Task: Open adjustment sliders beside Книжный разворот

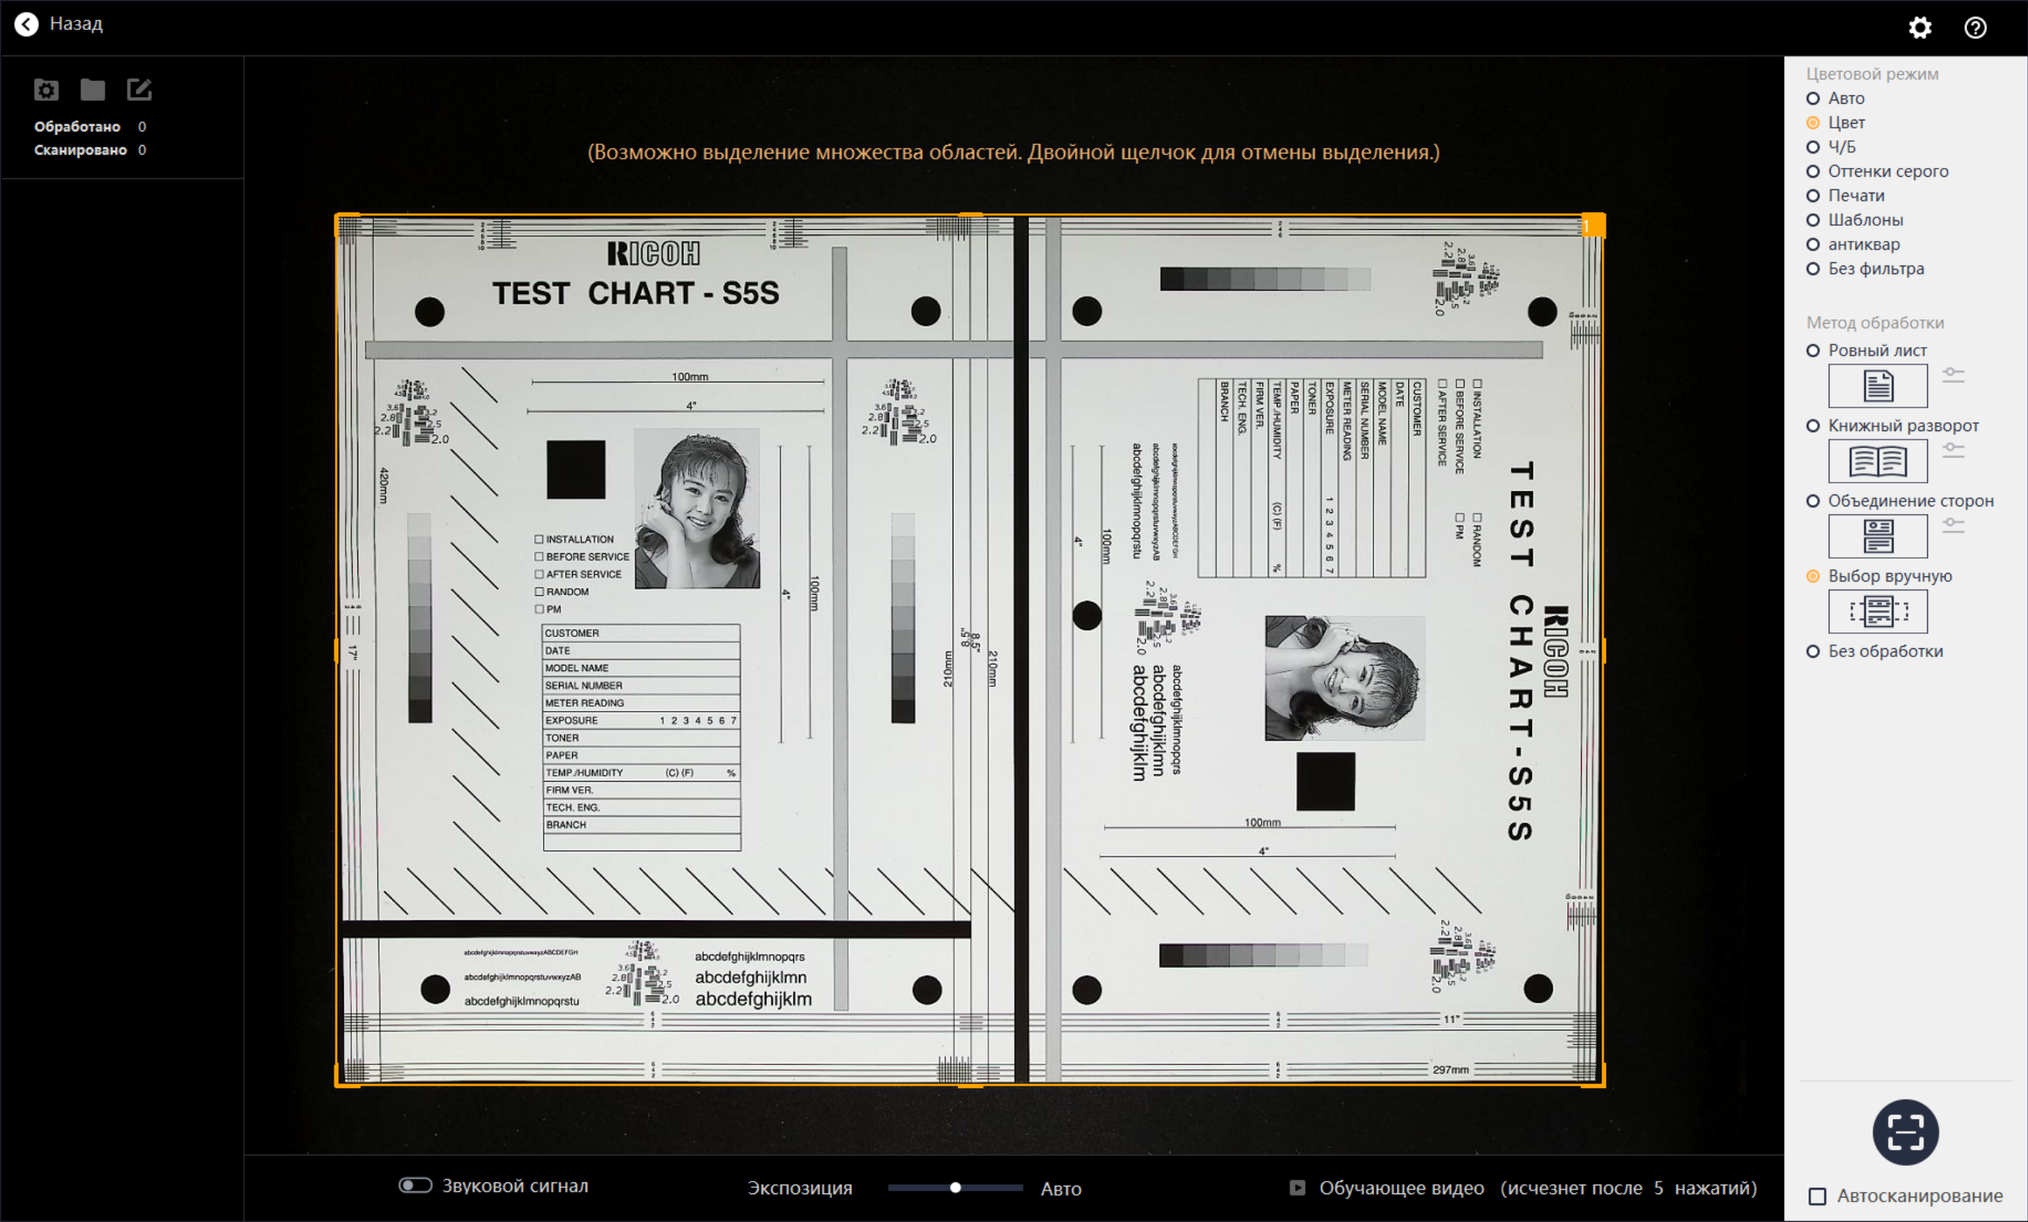Action: pos(1953,450)
